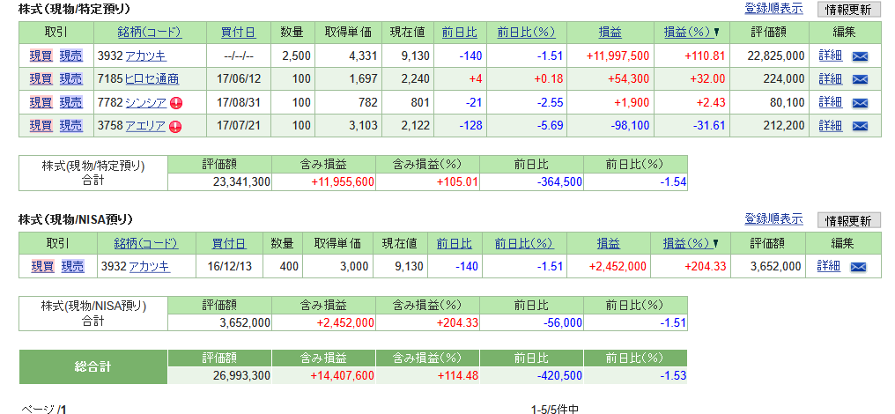Screen dimensions: 895x414
Task: Click 現買 for ヒロセ通商
Action: click(x=41, y=78)
